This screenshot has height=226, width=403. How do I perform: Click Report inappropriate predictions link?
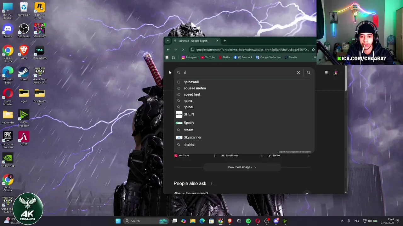click(x=294, y=152)
